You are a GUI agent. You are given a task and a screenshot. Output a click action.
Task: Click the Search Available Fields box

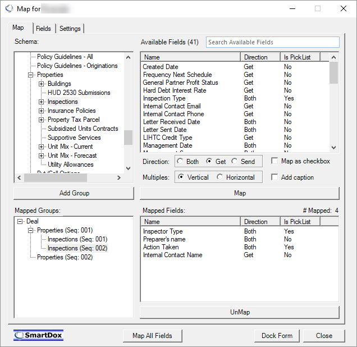pyautogui.click(x=273, y=42)
